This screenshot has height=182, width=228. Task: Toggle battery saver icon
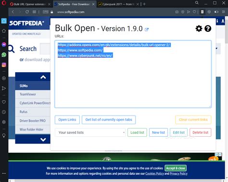216,12
